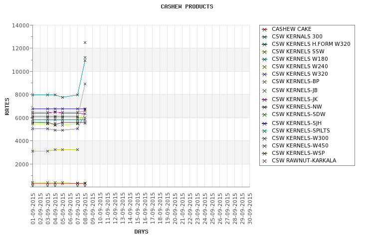Click the magenta CSW KERNELS-JK legend marker
The height and width of the screenshot is (249, 374).
point(264,100)
